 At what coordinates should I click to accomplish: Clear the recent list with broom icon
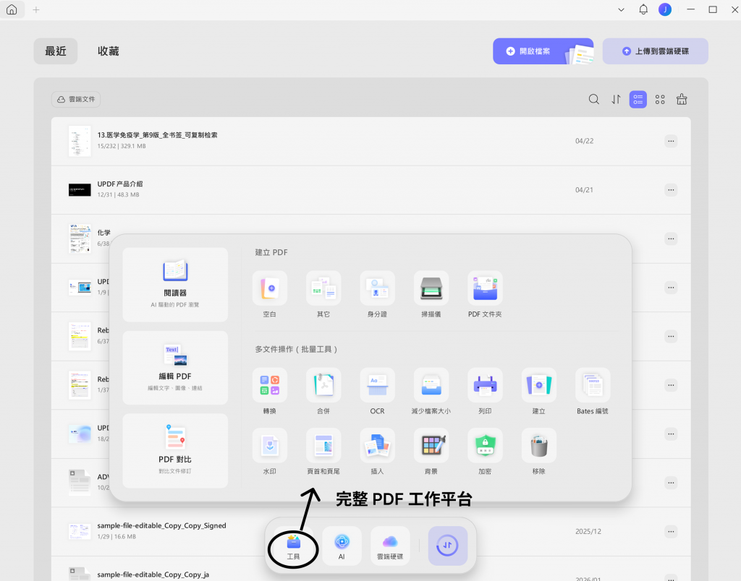(682, 99)
